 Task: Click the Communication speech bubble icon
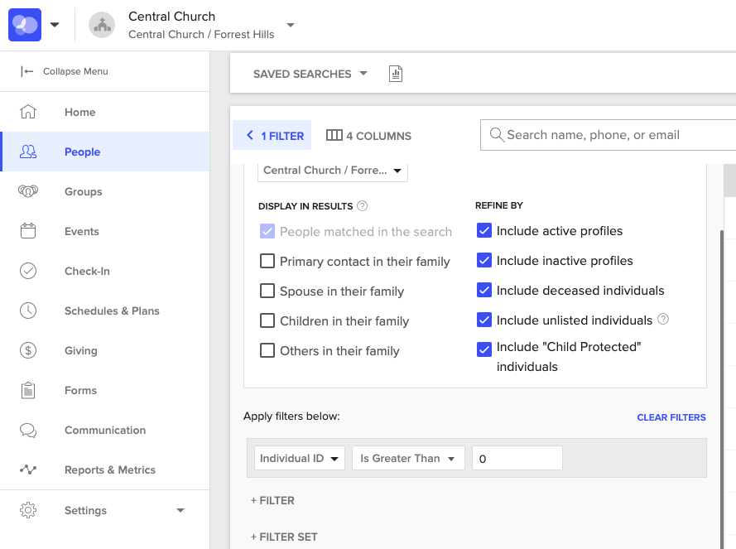pyautogui.click(x=30, y=430)
